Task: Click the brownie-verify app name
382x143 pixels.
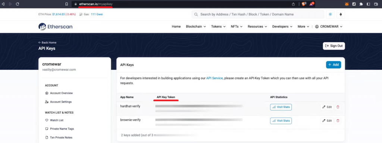Action: pos(130,120)
